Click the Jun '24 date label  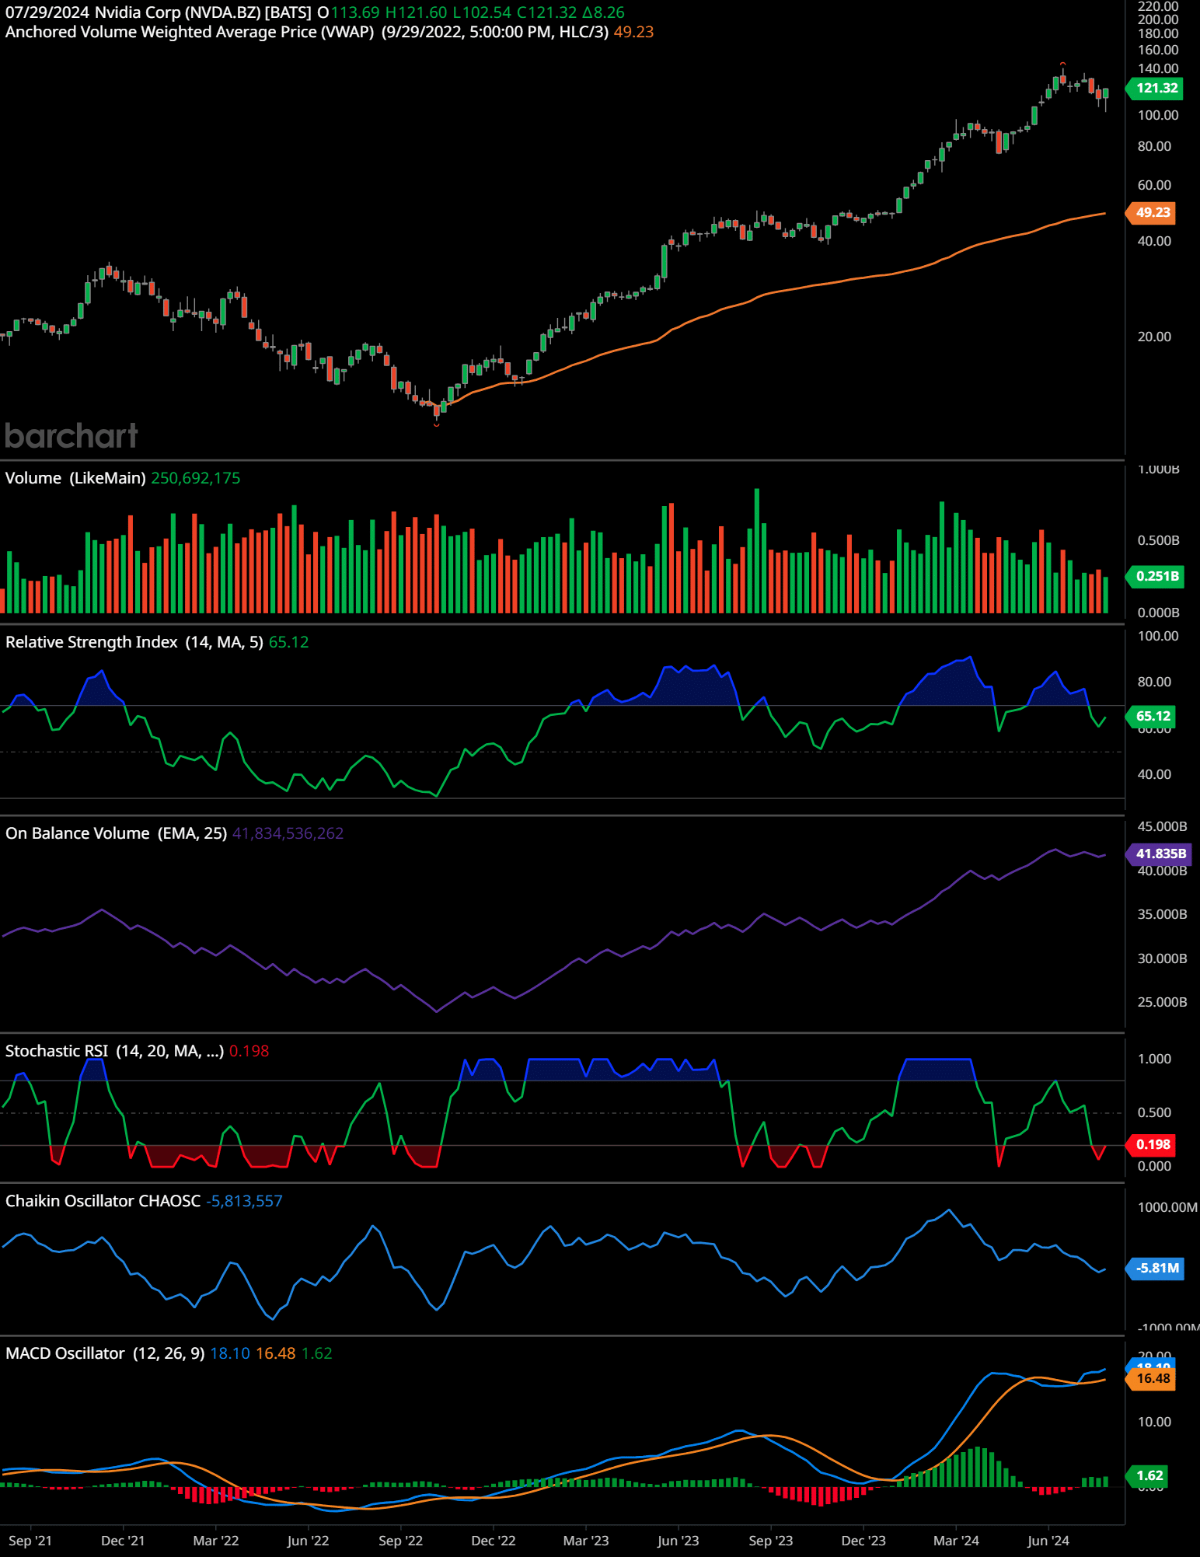pyautogui.click(x=1048, y=1541)
